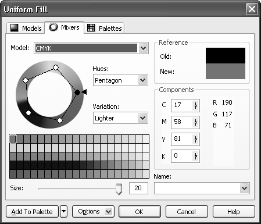Click the bottom white pentagon handle
261x224 pixels.
point(60,120)
